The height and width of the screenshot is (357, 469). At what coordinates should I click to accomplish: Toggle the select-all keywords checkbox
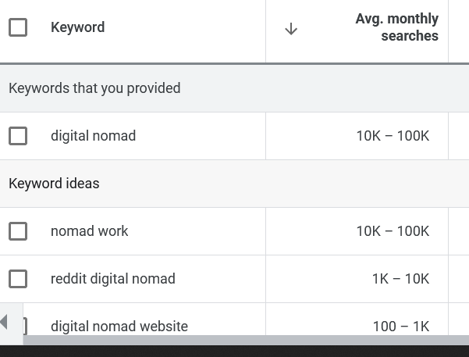(17, 28)
